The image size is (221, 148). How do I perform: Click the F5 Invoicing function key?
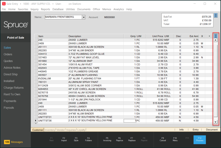pyautogui.click(x=107, y=139)
